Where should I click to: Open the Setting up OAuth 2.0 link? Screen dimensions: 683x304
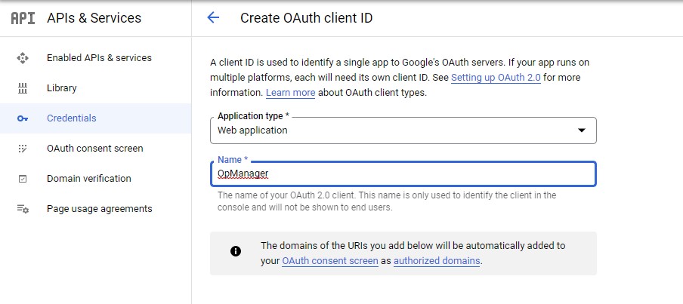coord(496,78)
